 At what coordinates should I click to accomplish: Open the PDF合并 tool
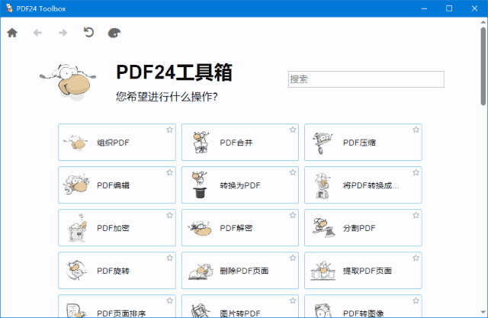[x=240, y=143]
